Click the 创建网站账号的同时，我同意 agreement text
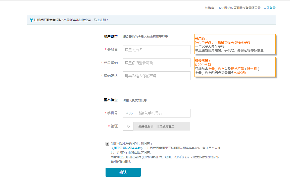Viewport: 293px width, 182px height. [132, 144]
